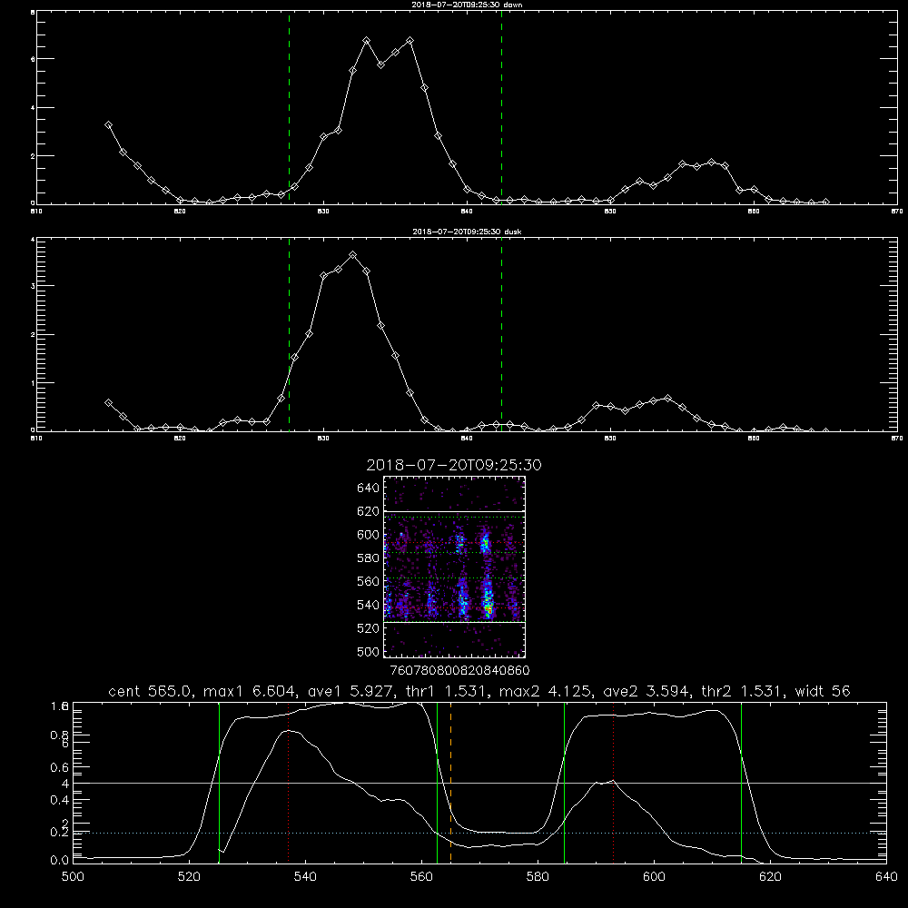Click the 'ave2 3.594' value in bottom title
The image size is (908, 908).
pos(647,691)
